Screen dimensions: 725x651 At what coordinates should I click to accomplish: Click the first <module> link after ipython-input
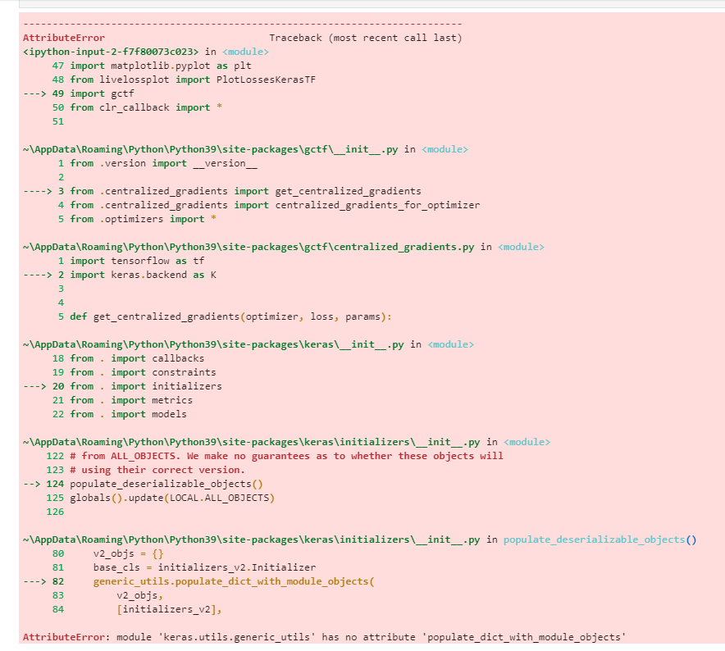tap(247, 51)
